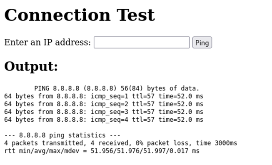The image size is (272, 165).
Task: Click 'ttl=57' on the icmp_seq=4 line
Action: click(x=143, y=120)
